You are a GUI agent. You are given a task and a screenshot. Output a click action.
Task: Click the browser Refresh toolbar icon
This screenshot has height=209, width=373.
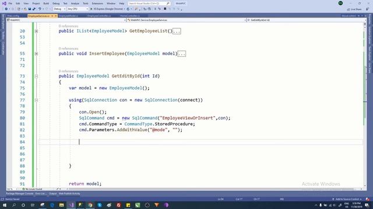(128, 9)
